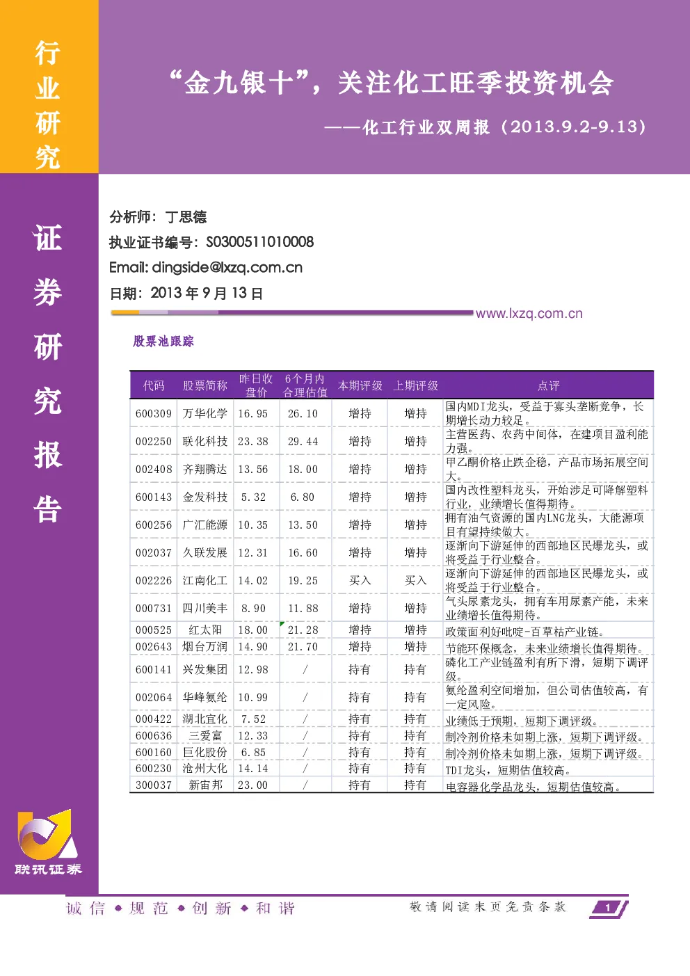Click stock name 齐翔腾达

click(x=205, y=470)
